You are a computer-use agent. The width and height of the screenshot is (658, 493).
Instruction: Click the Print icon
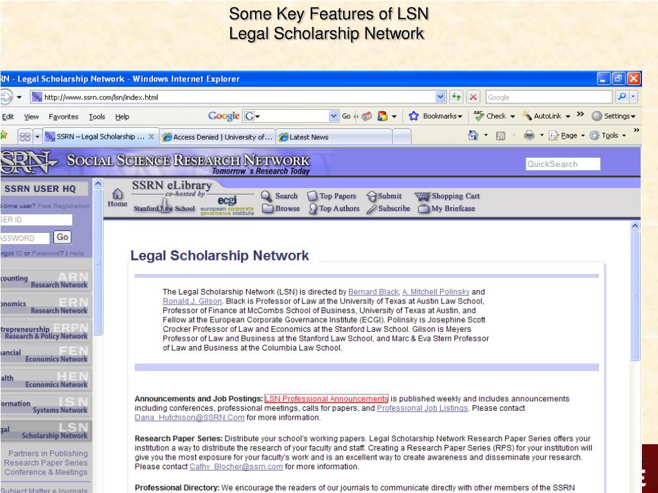(x=529, y=135)
